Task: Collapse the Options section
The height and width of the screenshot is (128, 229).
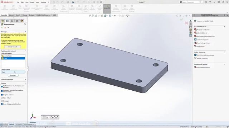Action: (25, 83)
